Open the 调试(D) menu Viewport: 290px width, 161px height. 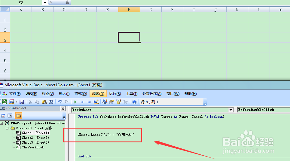[98, 94]
